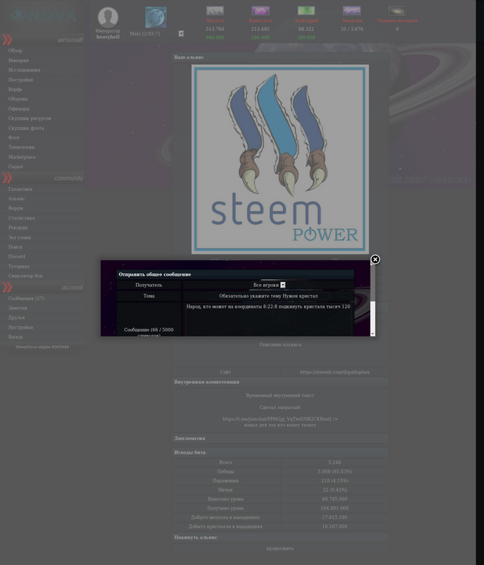Open Галактика view
484x565 pixels.
(20, 189)
